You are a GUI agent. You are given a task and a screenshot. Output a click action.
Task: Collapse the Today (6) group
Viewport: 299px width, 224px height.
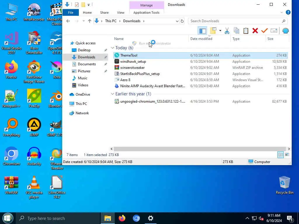(112, 48)
